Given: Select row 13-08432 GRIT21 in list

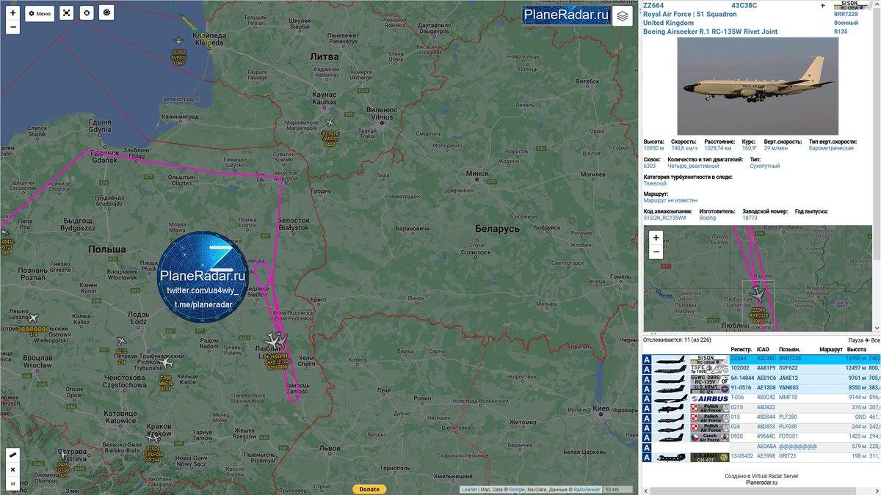Looking at the screenshot, I should (761, 456).
